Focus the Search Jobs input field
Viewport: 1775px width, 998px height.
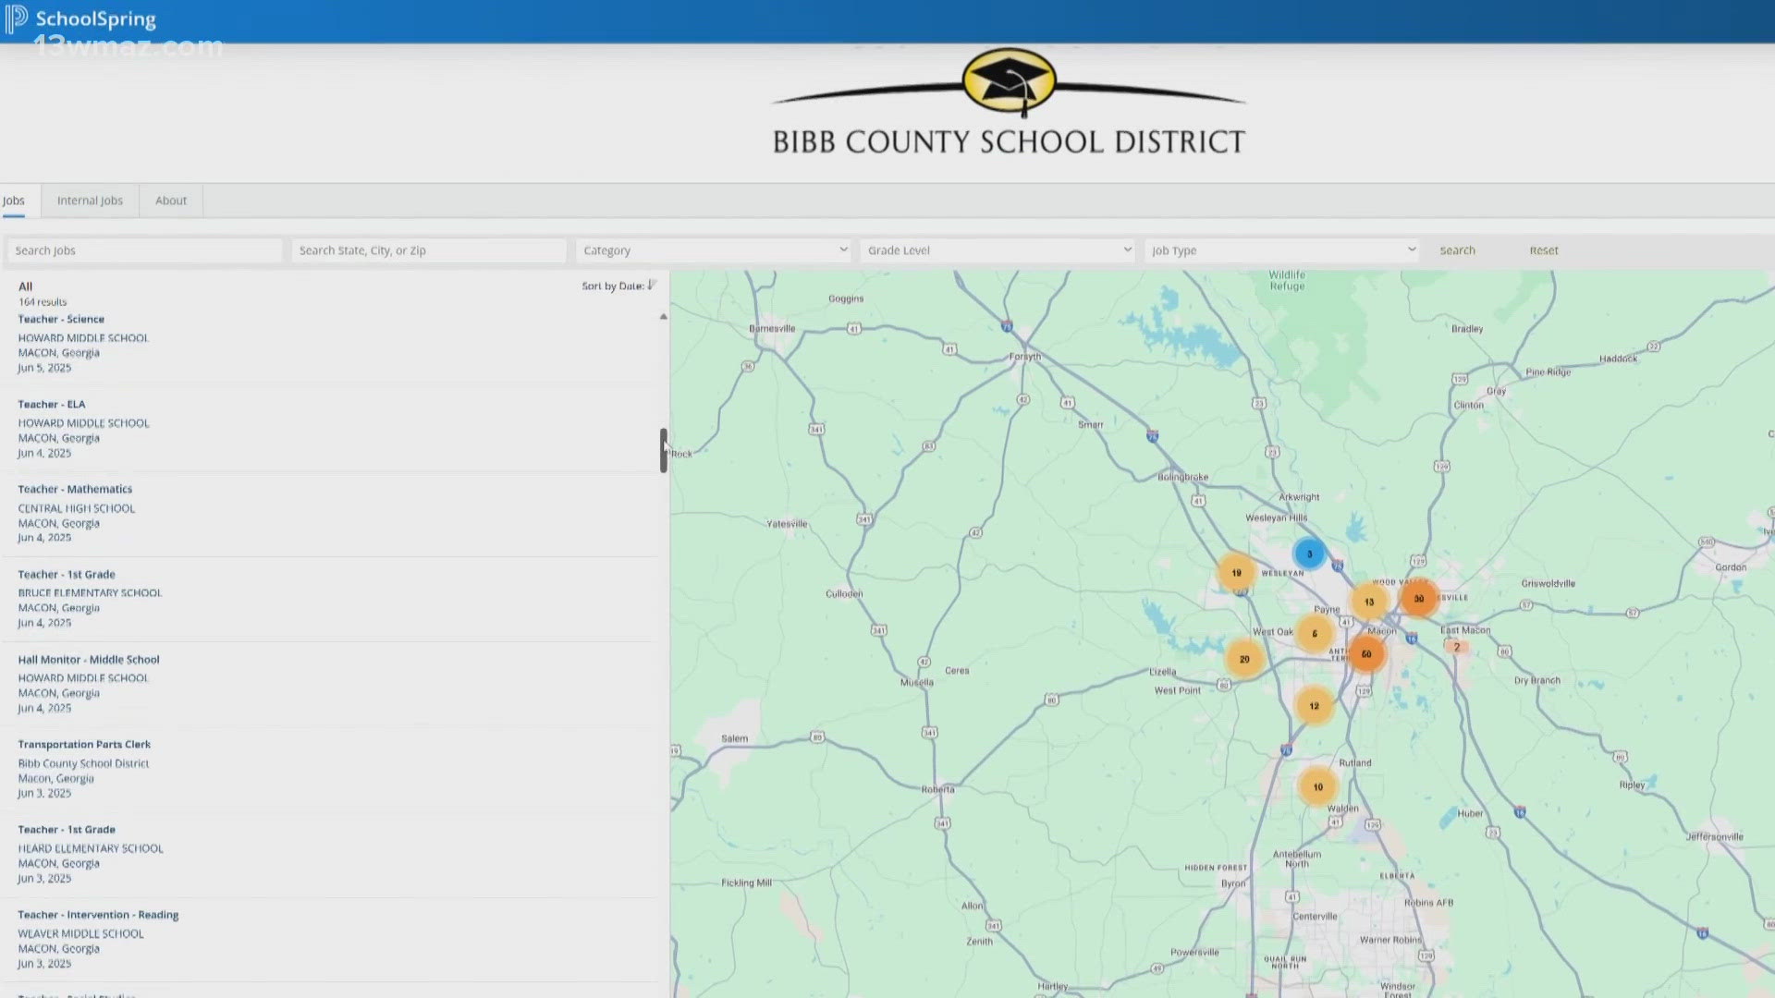[145, 250]
